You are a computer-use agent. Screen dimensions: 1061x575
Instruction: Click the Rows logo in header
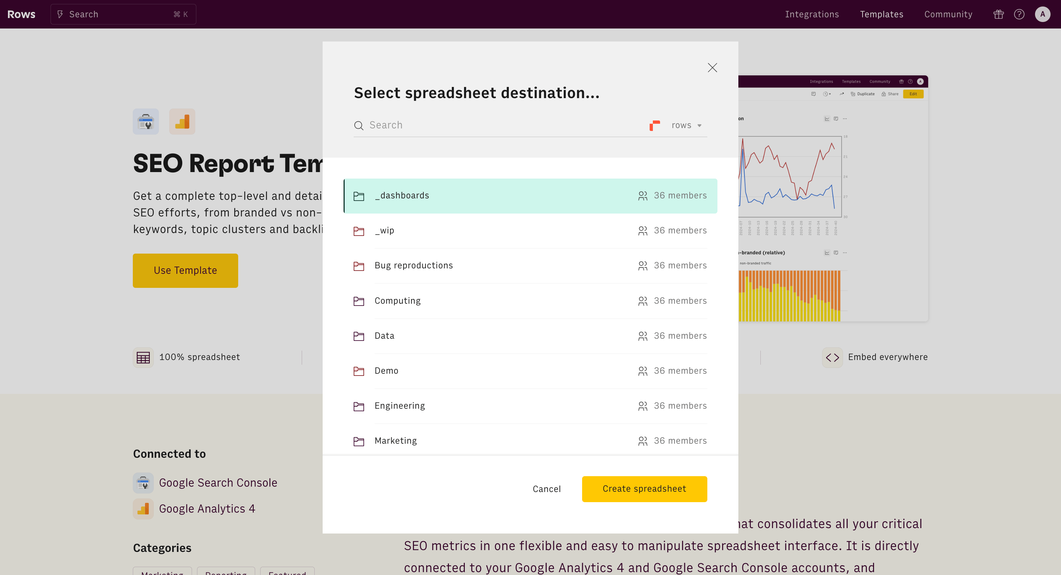(x=21, y=14)
